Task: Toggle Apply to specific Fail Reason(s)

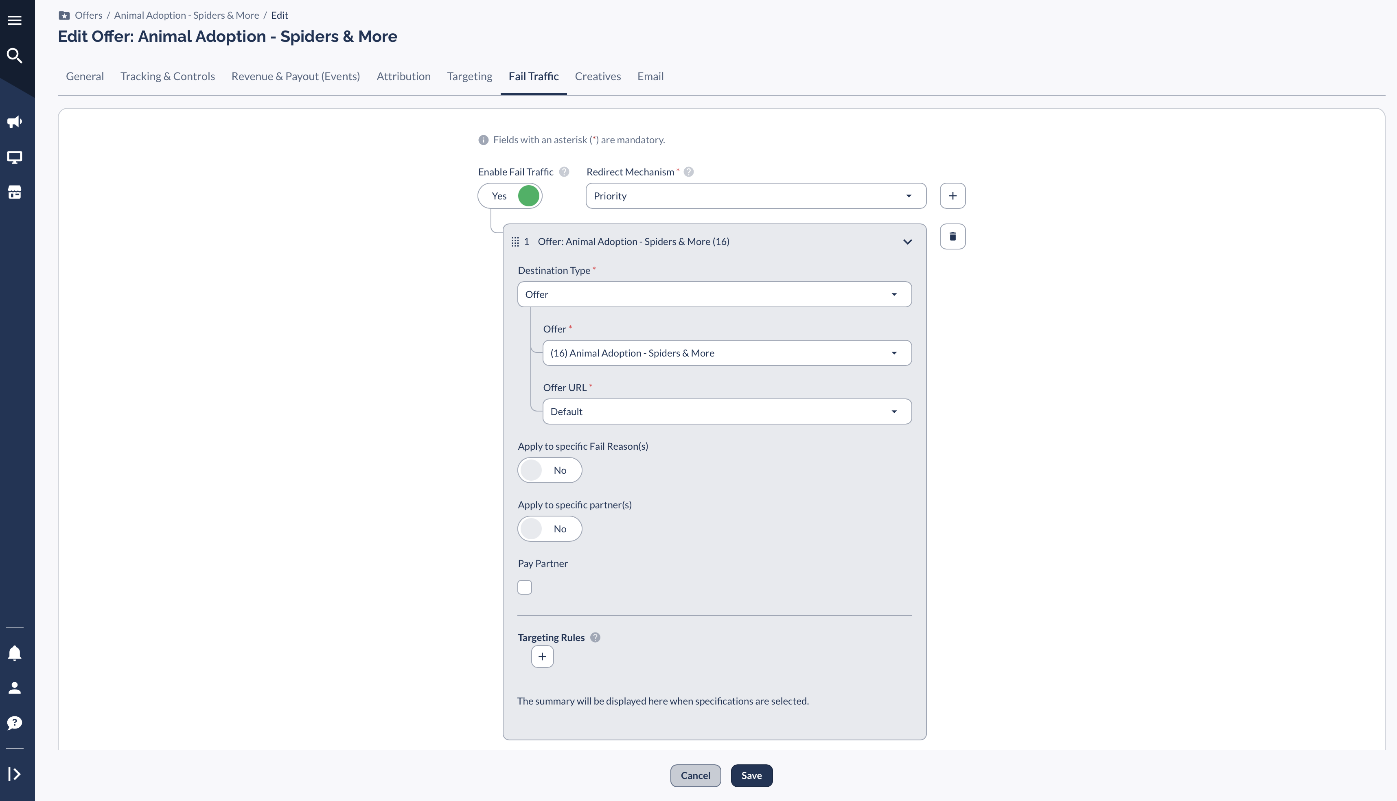Action: 549,471
